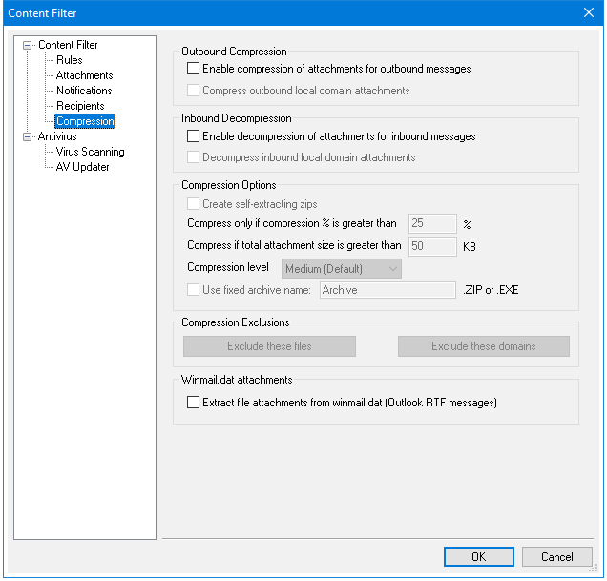Viewport: 607px width, 581px height.
Task: Click the Exclude these domains button
Action: click(x=483, y=346)
